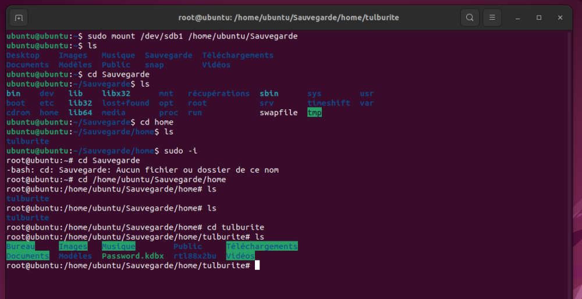Click the blinking cursor at the last prompt

[x=257, y=265]
